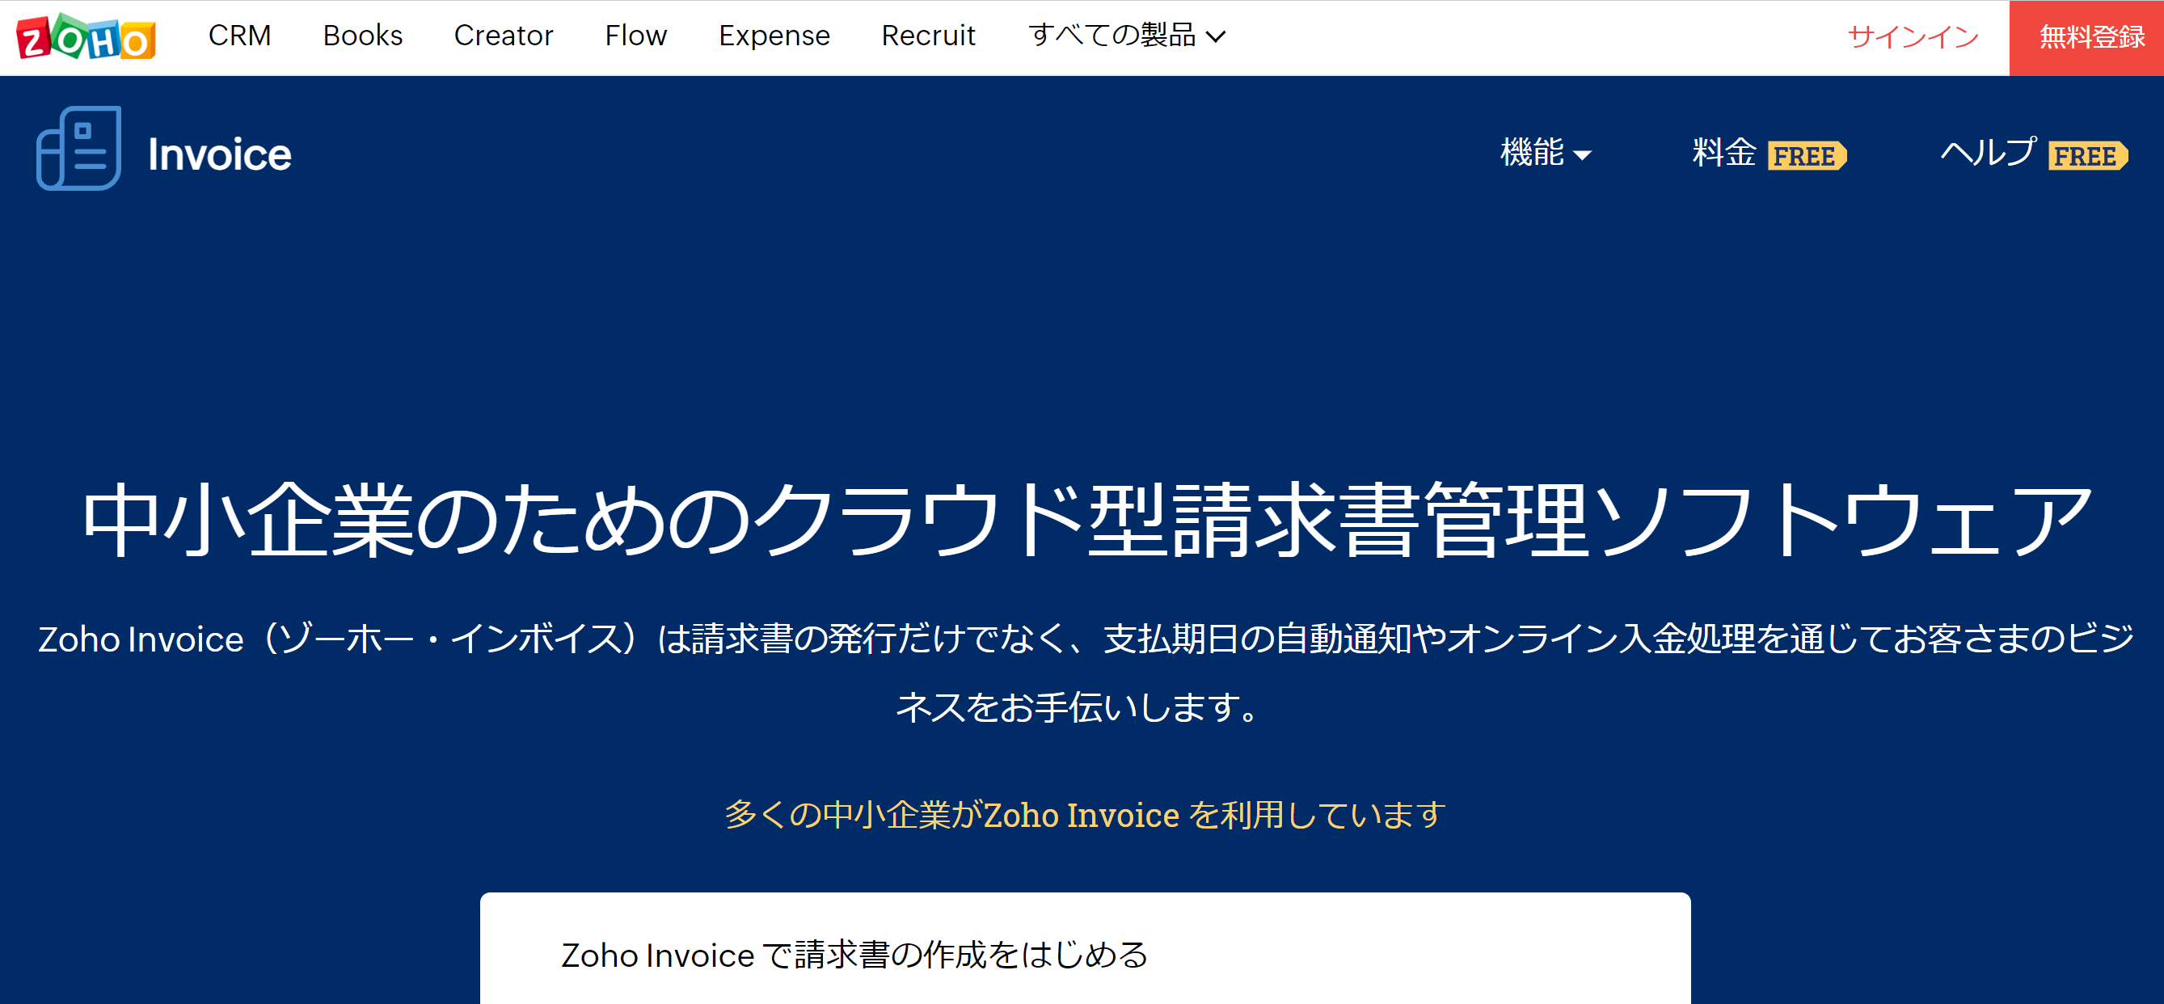This screenshot has width=2164, height=1004.
Task: Open the 料金 pricing page
Action: [1723, 153]
